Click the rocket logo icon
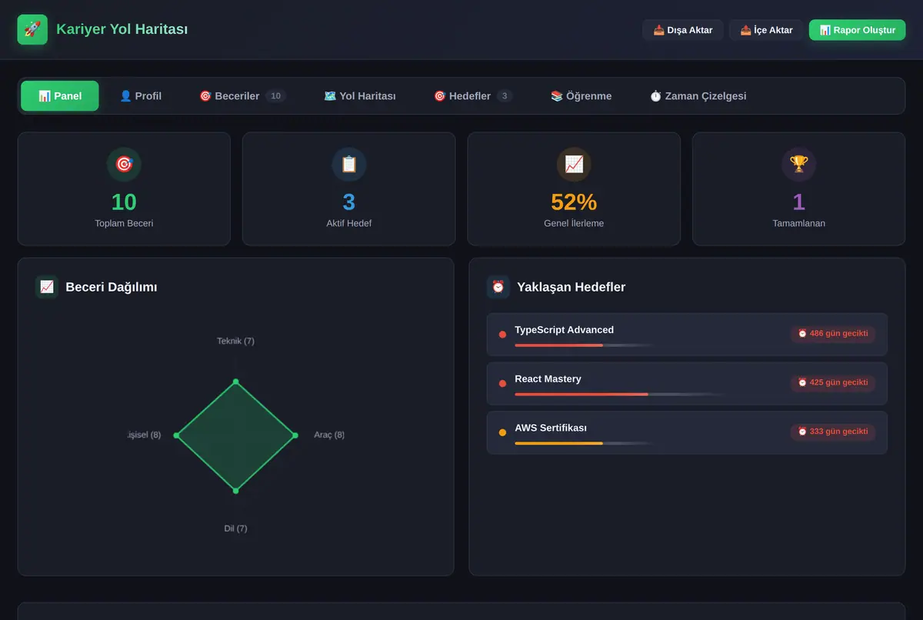 click(32, 29)
